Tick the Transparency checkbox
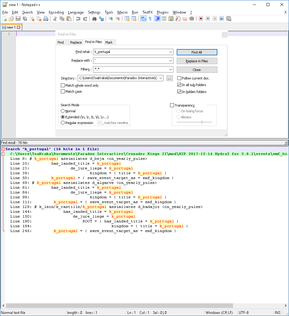289x316 pixels. click(x=172, y=105)
